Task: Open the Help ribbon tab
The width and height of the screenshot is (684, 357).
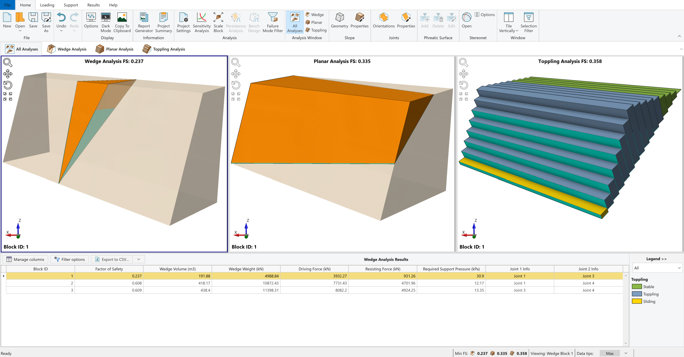Action: point(113,5)
